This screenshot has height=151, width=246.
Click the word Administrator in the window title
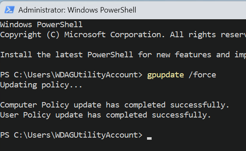coord(41,10)
